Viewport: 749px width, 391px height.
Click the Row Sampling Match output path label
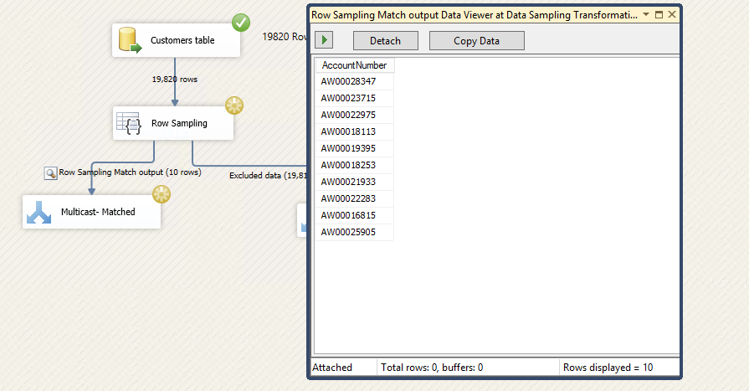coord(130,172)
